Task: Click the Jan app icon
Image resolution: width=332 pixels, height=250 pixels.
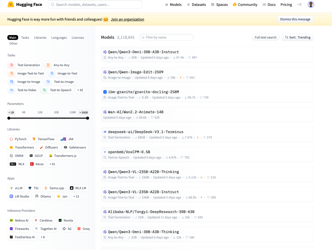Action: point(58,197)
